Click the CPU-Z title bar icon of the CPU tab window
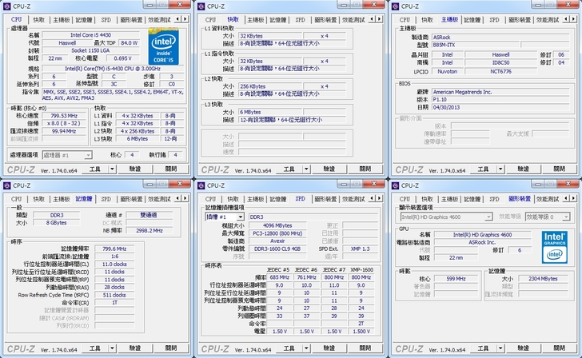The image size is (582, 358). [x=6, y=6]
